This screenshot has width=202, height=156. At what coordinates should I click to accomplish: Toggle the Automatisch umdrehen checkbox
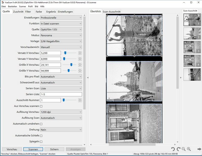[x=41, y=124]
